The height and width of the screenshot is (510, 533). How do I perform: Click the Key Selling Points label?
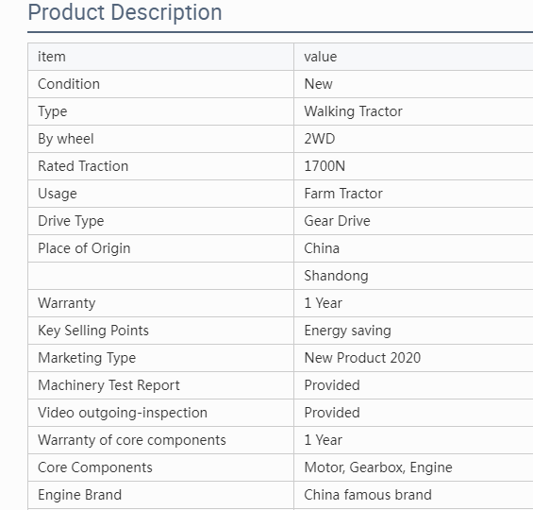tap(93, 331)
